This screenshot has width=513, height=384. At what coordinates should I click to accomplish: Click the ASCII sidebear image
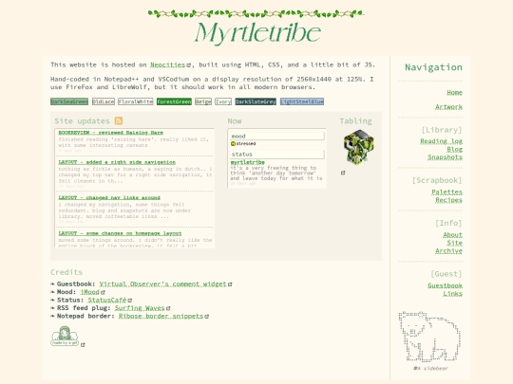[430, 337]
